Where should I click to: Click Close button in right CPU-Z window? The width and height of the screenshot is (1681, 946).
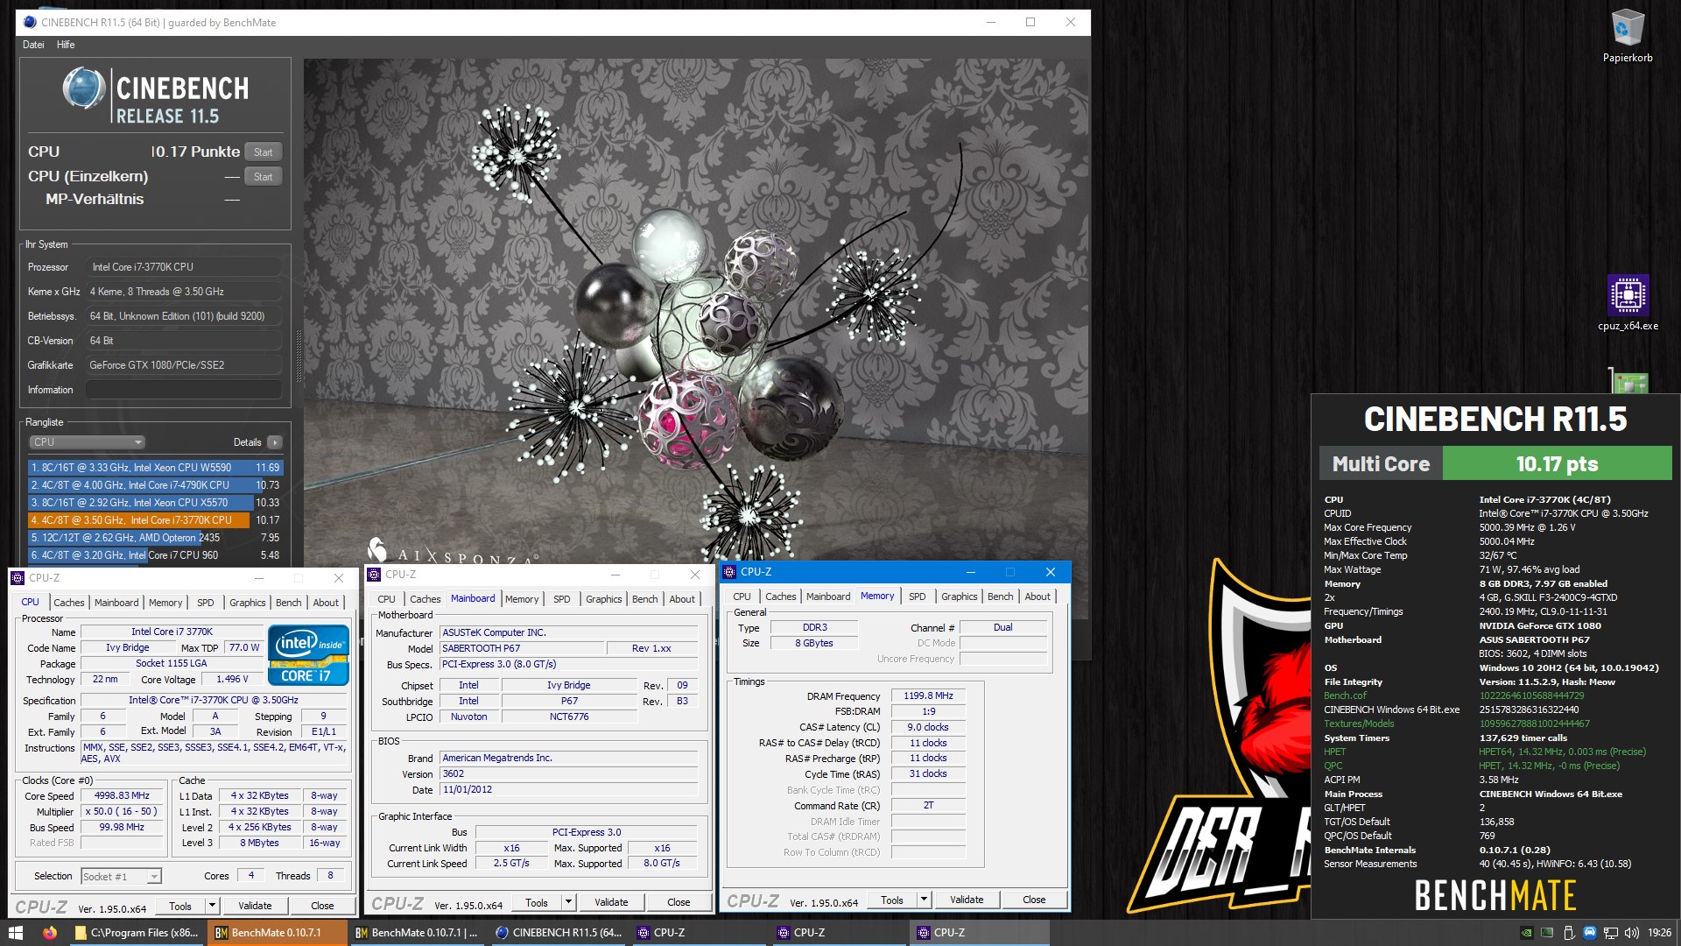point(1034,900)
